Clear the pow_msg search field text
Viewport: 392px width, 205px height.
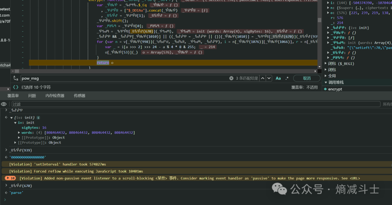pyautogui.click(x=231, y=78)
